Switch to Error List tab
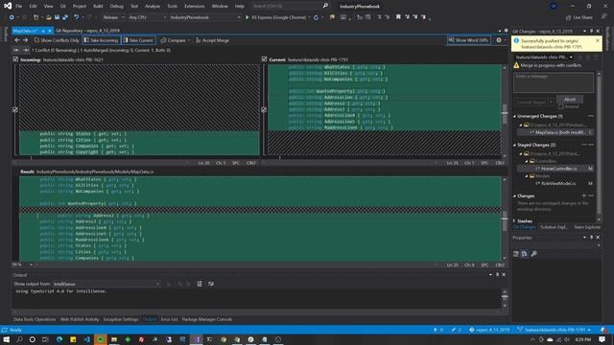The height and width of the screenshot is (345, 614). click(169, 319)
